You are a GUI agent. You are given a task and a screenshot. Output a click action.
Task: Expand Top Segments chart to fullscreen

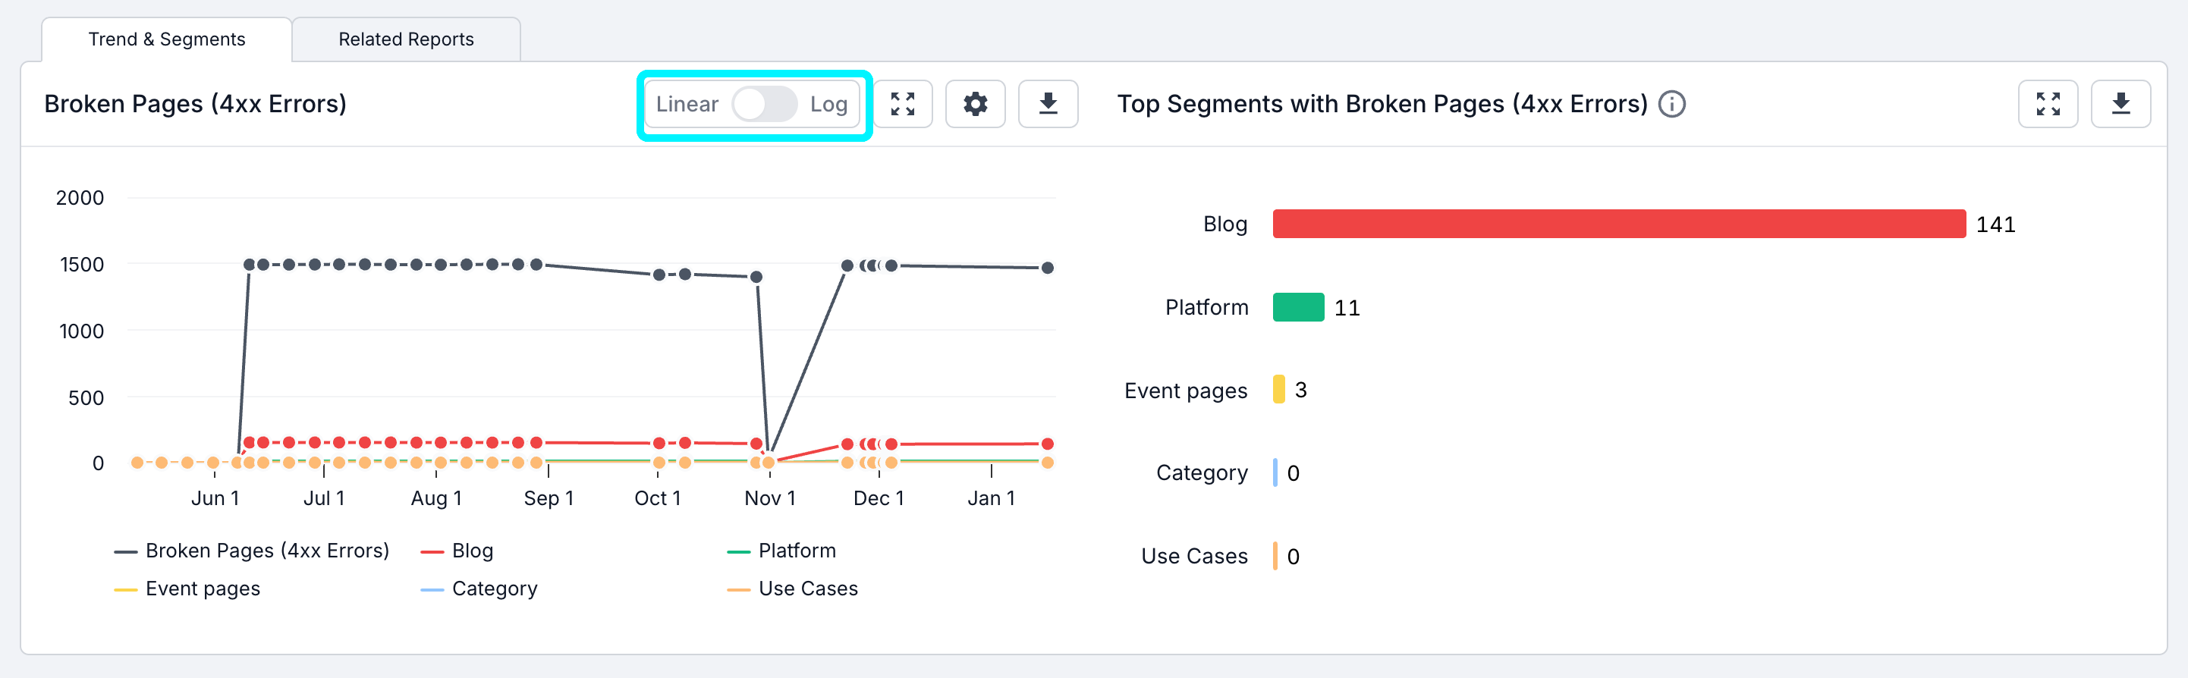(2048, 104)
